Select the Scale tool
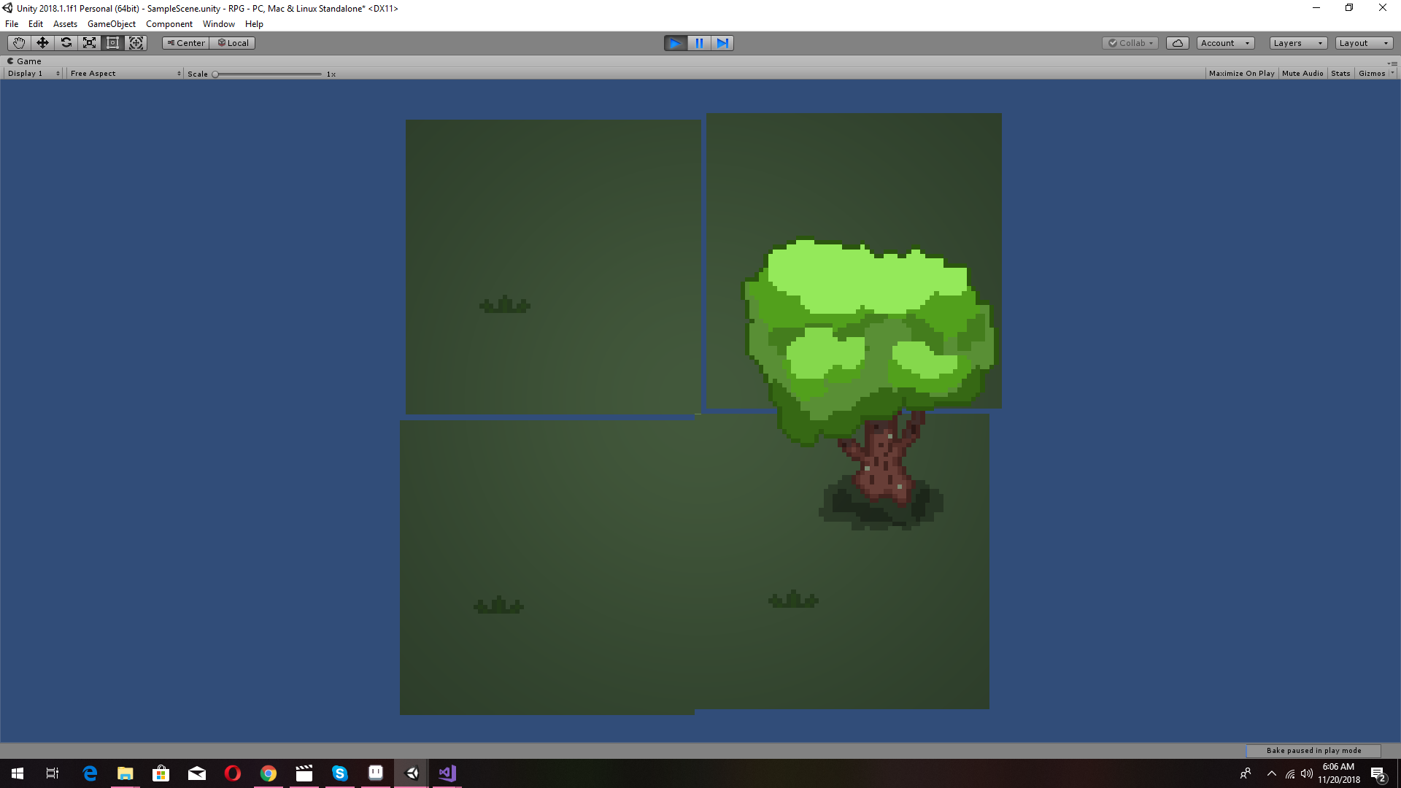1401x788 pixels. click(x=89, y=42)
